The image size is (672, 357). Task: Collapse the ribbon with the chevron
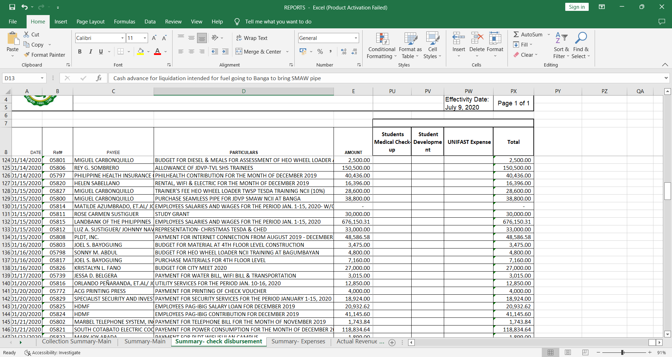665,65
